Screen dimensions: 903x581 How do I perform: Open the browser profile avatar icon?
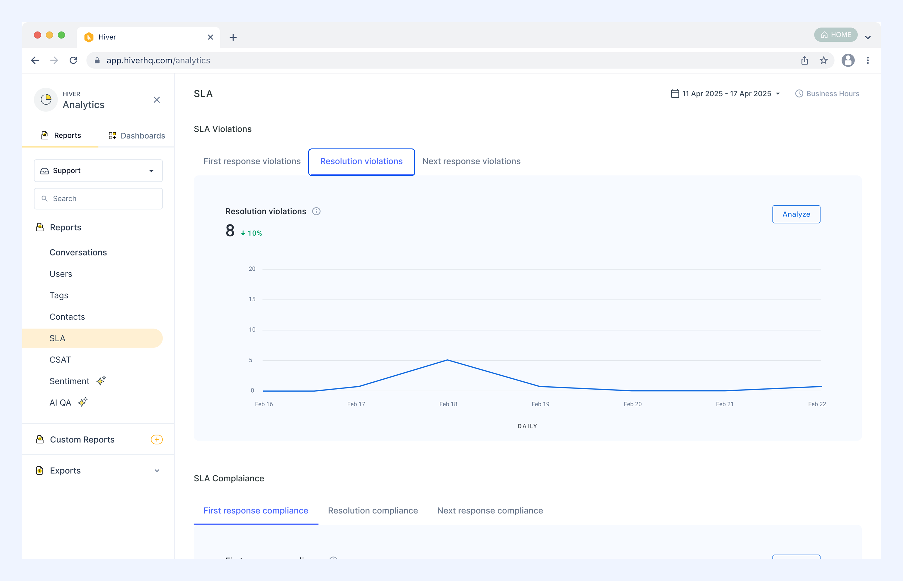click(848, 60)
